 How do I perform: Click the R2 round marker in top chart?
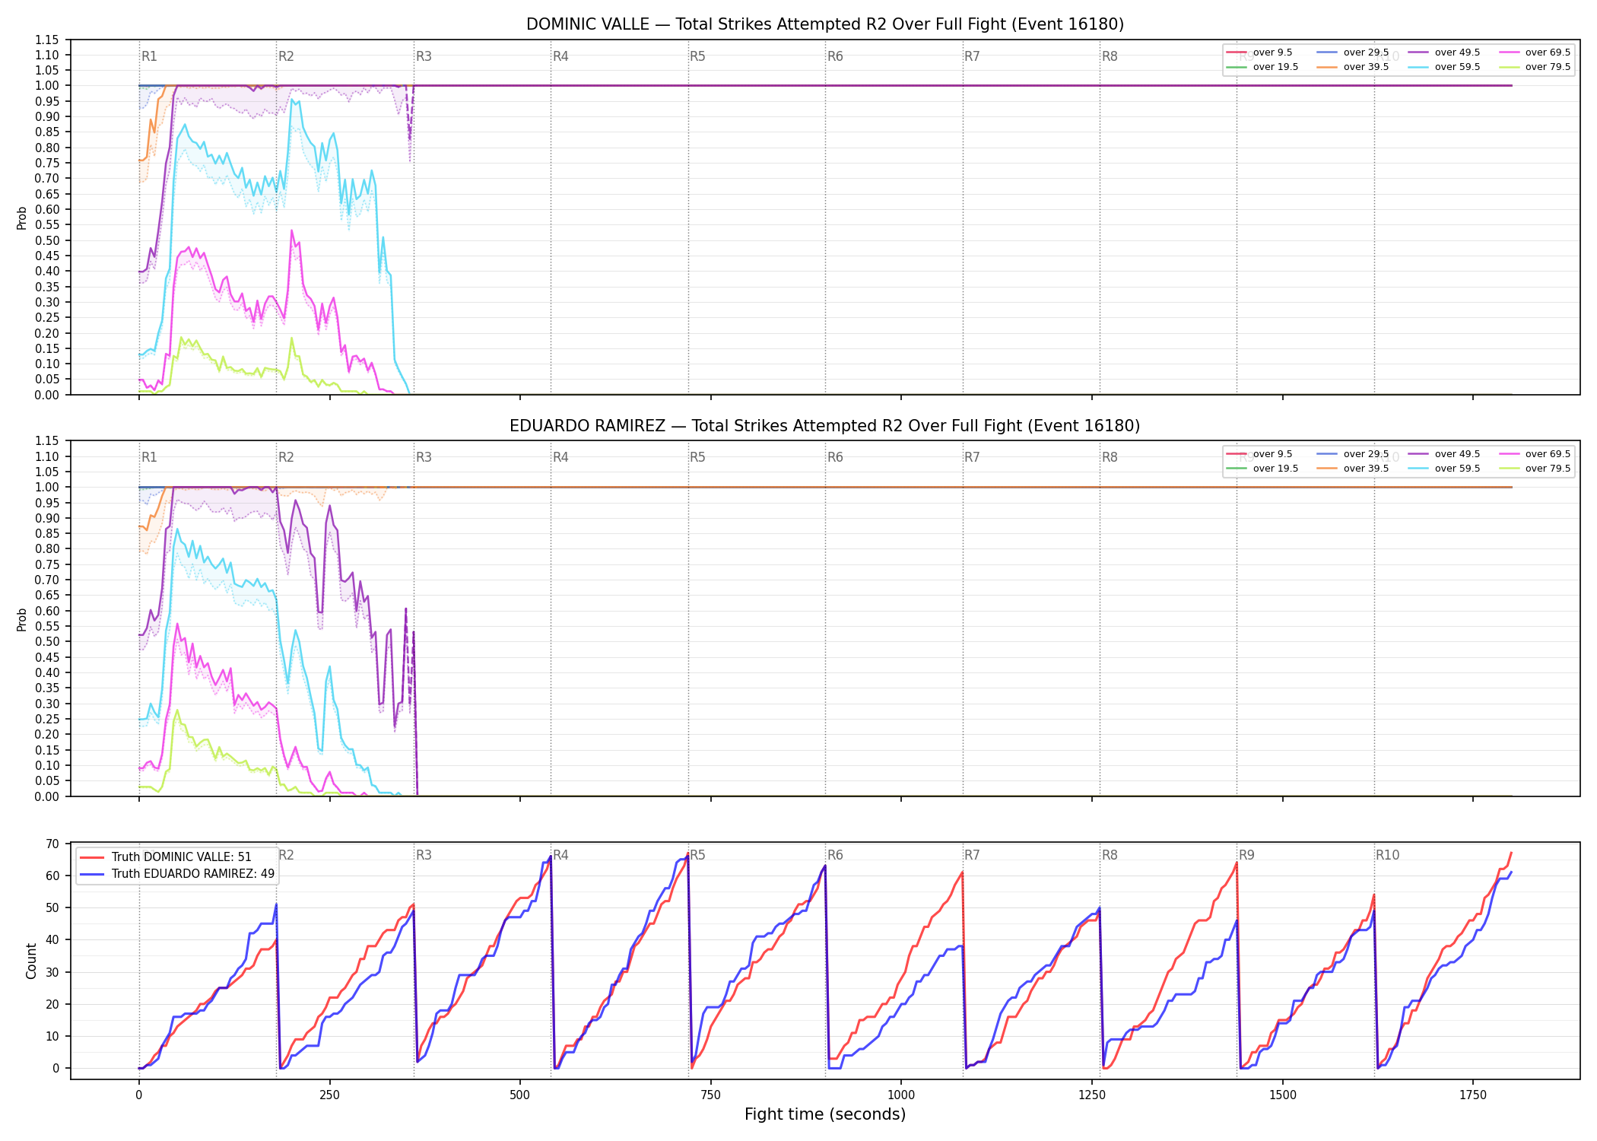[286, 56]
